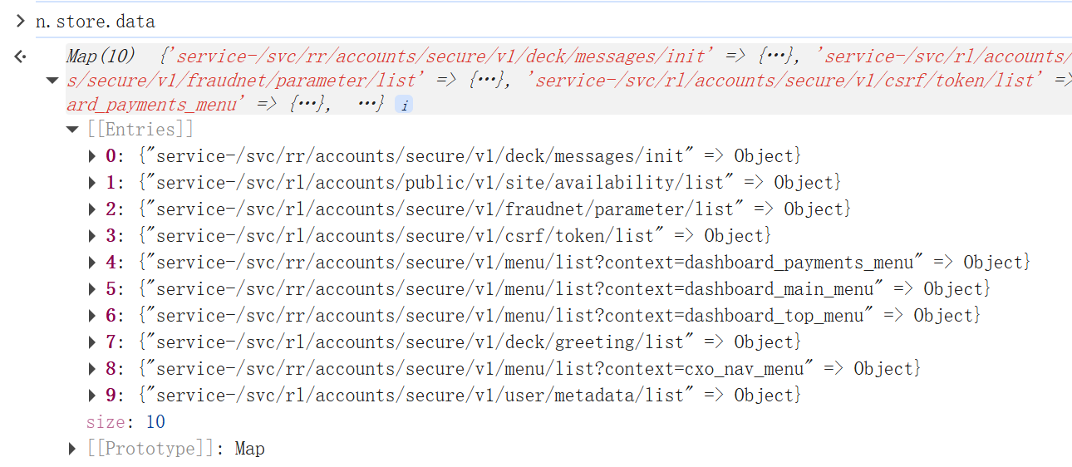The height and width of the screenshot is (467, 1072).
Task: Collapse the [[Entries]] section
Action: [x=72, y=130]
